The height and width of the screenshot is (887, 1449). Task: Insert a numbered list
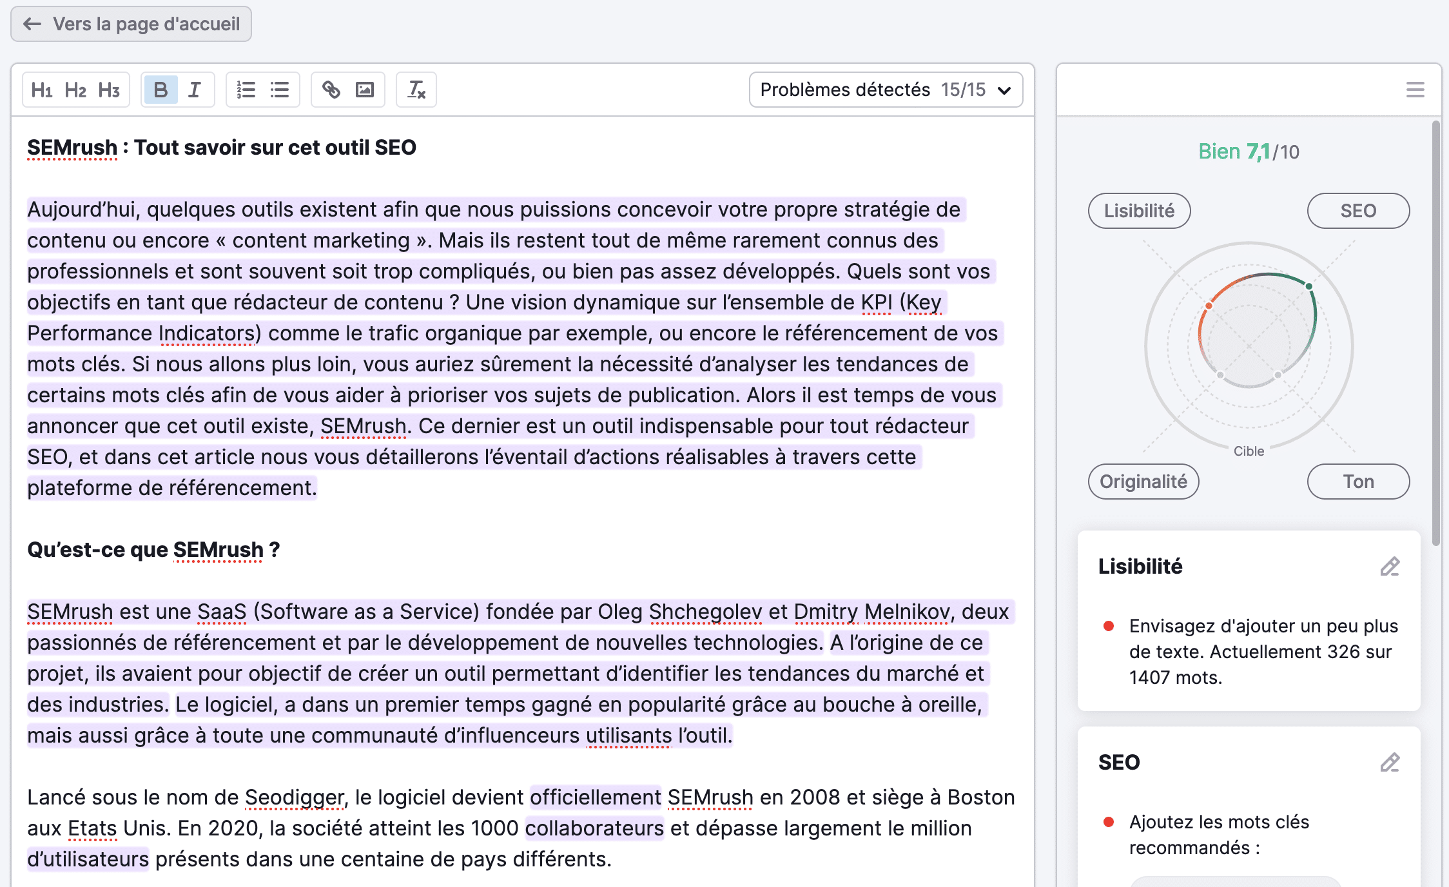246,90
